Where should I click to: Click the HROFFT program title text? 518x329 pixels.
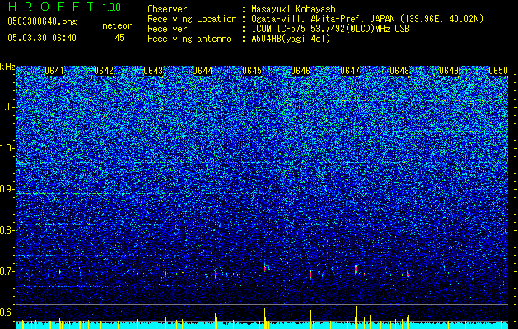coord(52,7)
